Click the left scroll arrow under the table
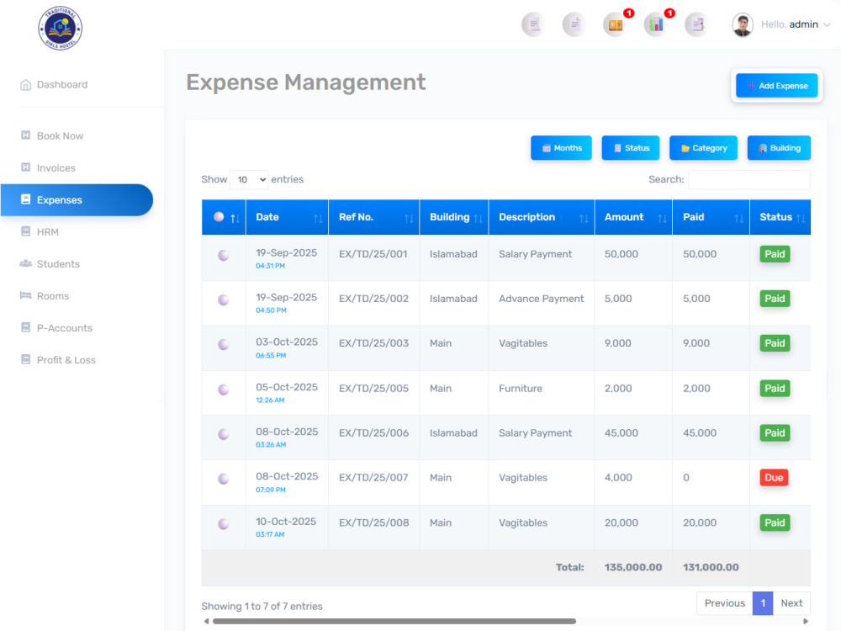Screen dimensions: 841x631 tap(207, 622)
